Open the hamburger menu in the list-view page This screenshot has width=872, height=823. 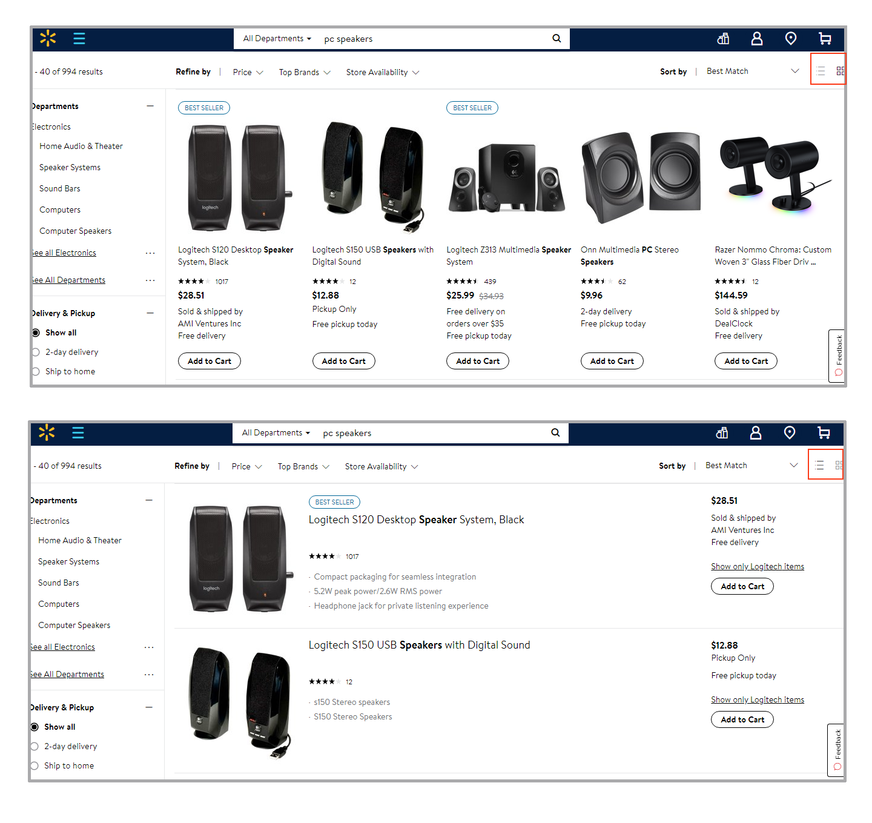[78, 433]
